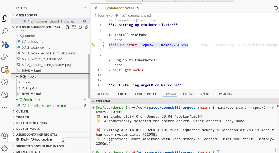Close 1.2.1_commands.md in Open Editors list
The image size is (279, 153).
pyautogui.click(x=19, y=21)
